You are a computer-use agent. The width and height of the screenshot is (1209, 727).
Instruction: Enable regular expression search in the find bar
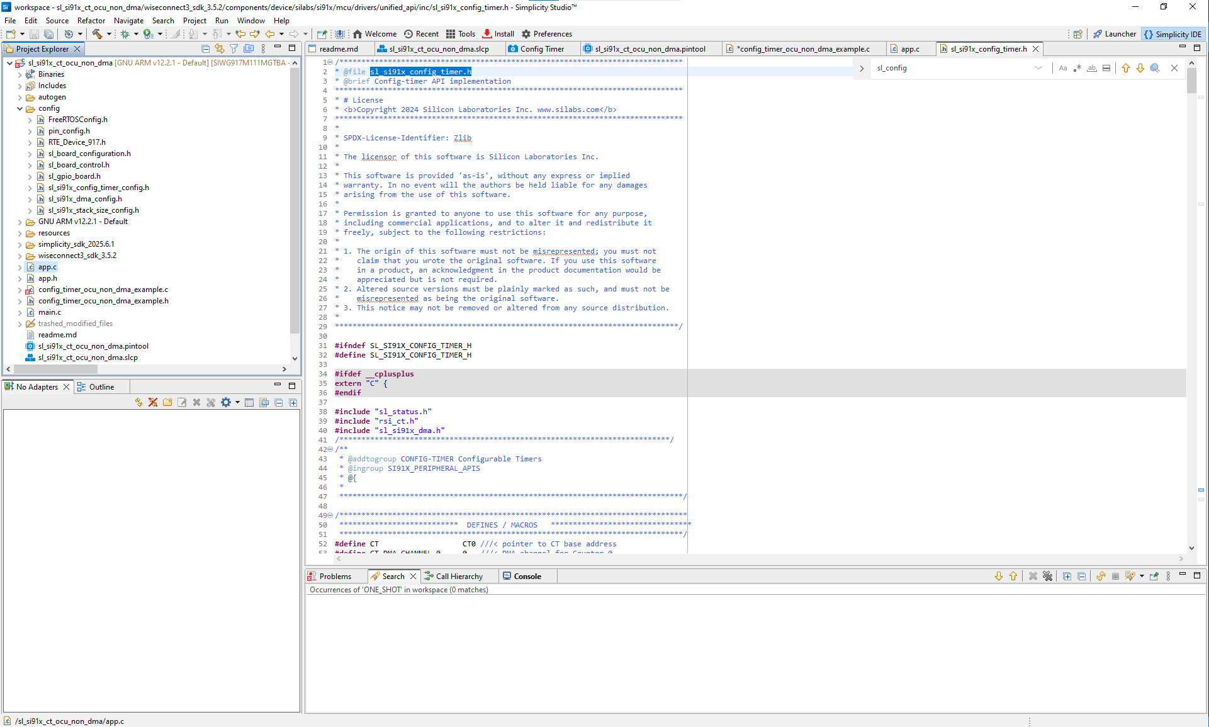[x=1077, y=68]
